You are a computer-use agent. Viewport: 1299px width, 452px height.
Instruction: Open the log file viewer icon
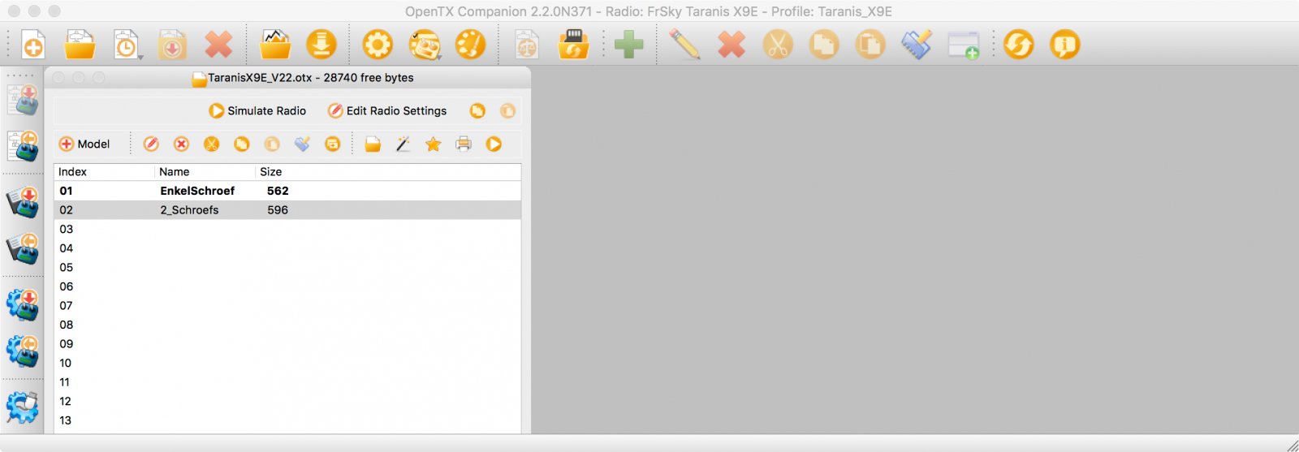tap(275, 45)
